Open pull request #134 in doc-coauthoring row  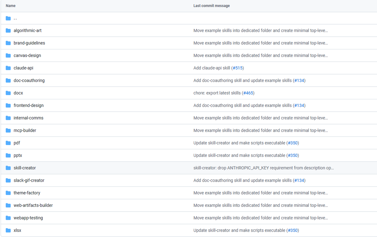[299, 80]
